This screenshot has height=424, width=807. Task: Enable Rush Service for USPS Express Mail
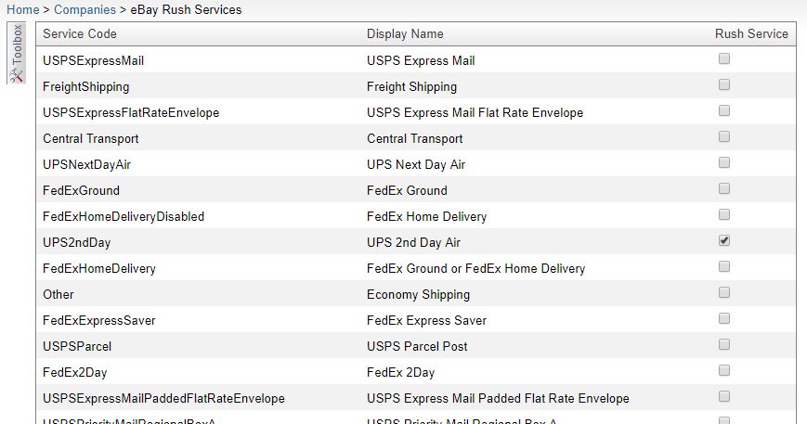[724, 58]
